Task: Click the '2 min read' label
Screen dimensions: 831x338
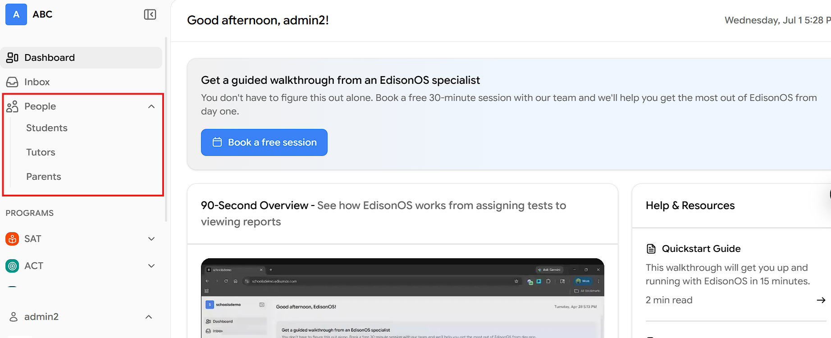Action: (669, 300)
